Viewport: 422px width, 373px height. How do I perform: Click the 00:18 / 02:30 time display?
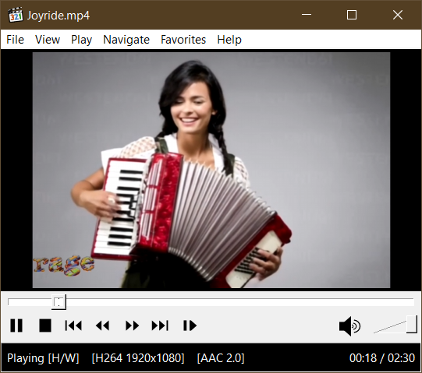(x=382, y=358)
